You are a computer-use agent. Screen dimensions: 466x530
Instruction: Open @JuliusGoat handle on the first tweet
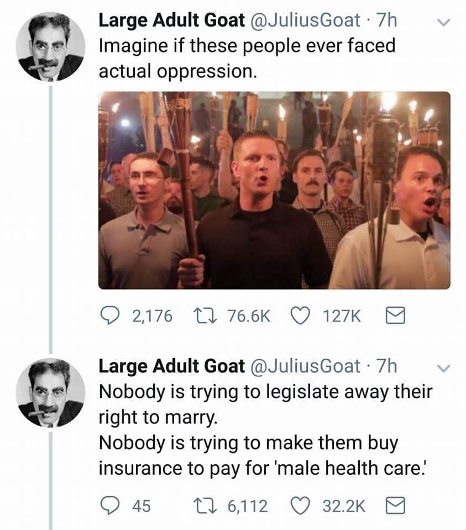tap(307, 21)
